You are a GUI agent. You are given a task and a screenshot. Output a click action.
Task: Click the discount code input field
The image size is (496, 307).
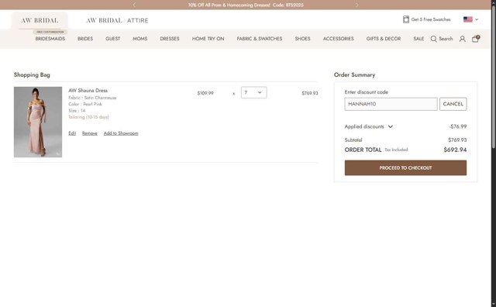[391, 104]
